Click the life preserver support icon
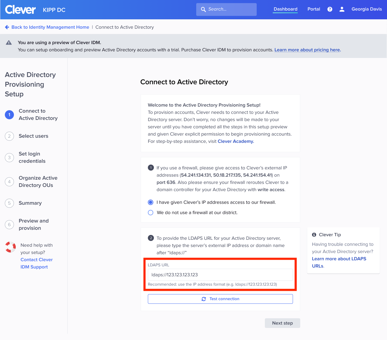Screen dimensions: 387x340 10,247
